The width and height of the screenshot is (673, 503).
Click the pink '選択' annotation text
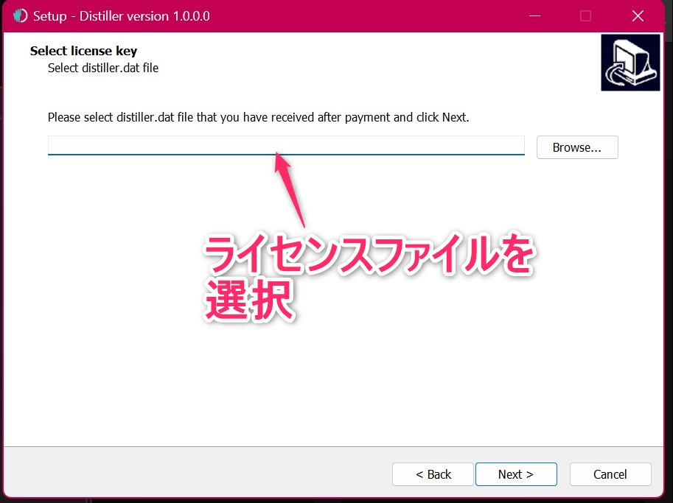click(249, 300)
